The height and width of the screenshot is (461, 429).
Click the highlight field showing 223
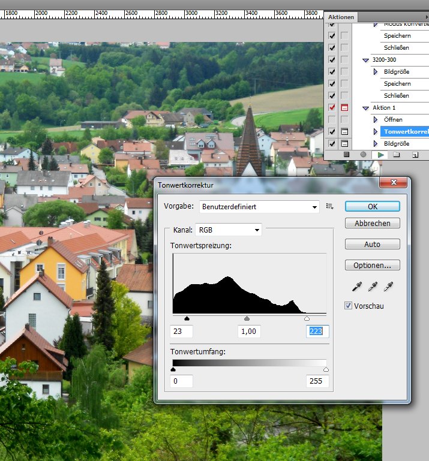(317, 332)
